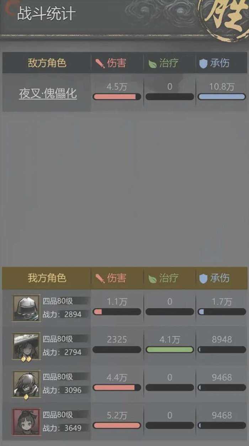This screenshot has height=446, width=249.
Task: Click the 4.4万 damage bar
Action: coord(117,388)
